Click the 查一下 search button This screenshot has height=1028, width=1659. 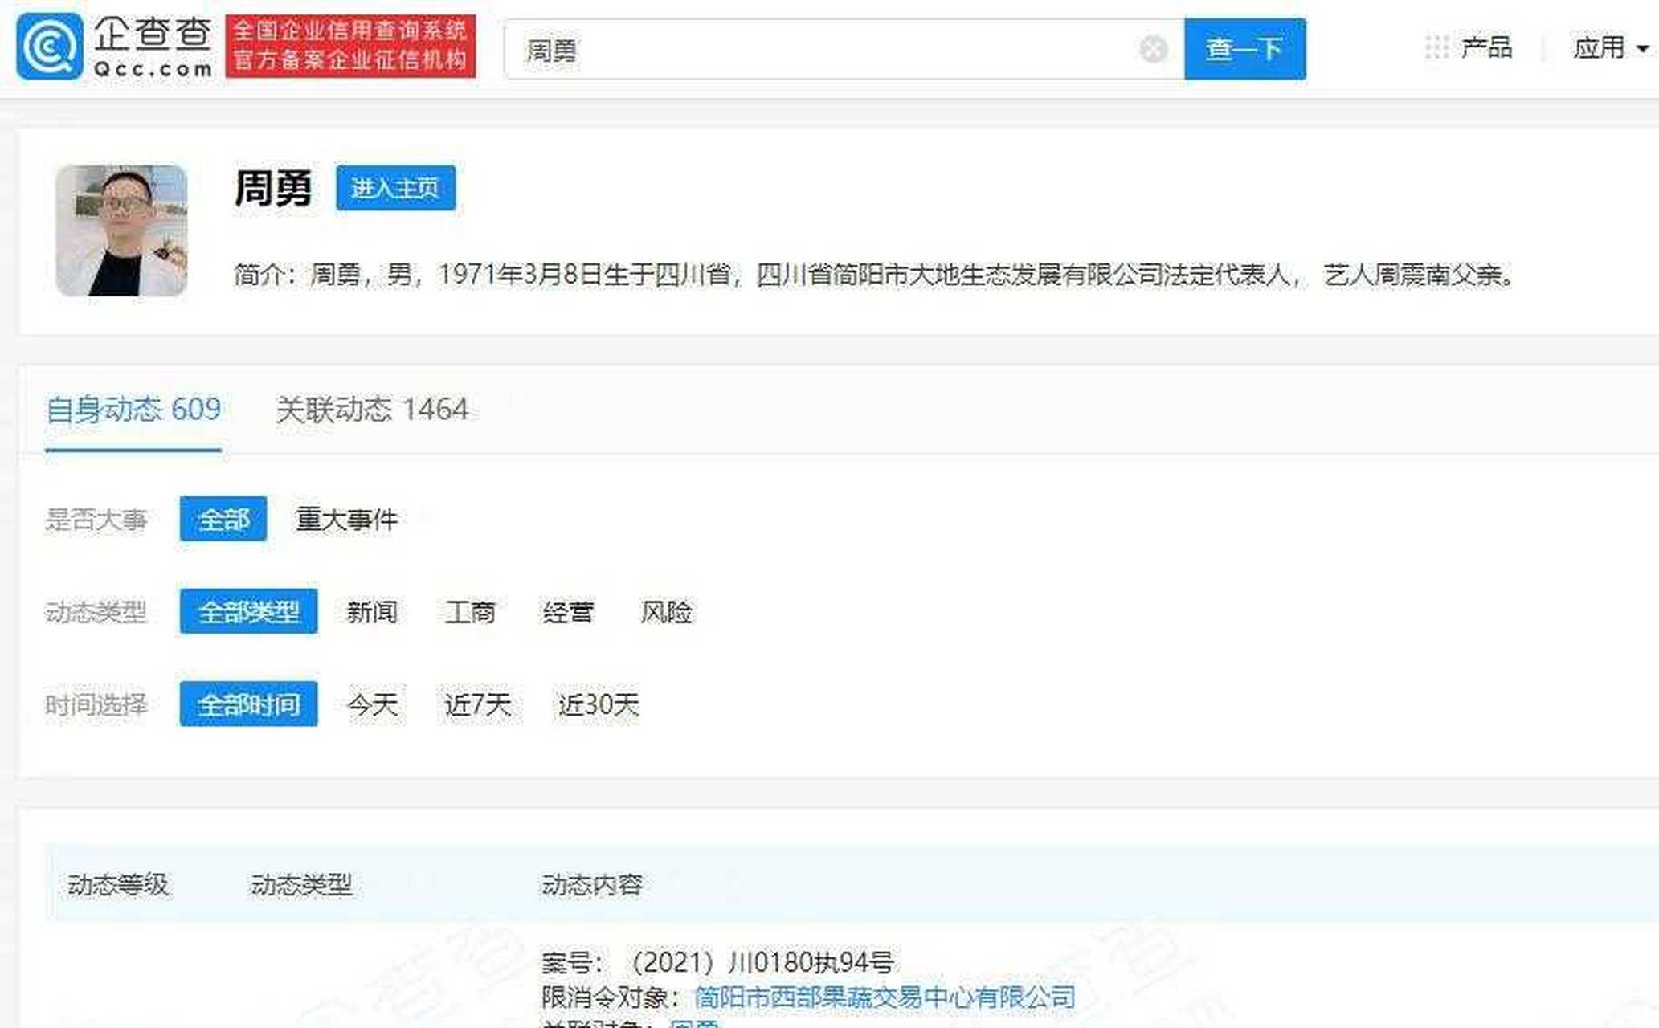click(x=1244, y=49)
